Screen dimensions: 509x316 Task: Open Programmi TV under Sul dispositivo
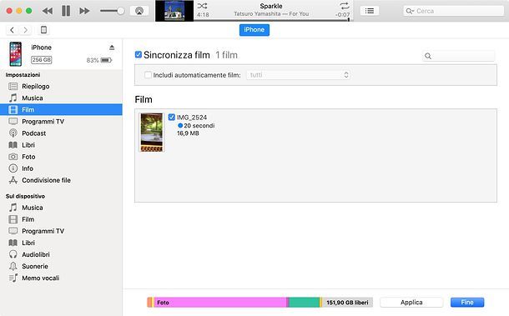(x=61, y=231)
